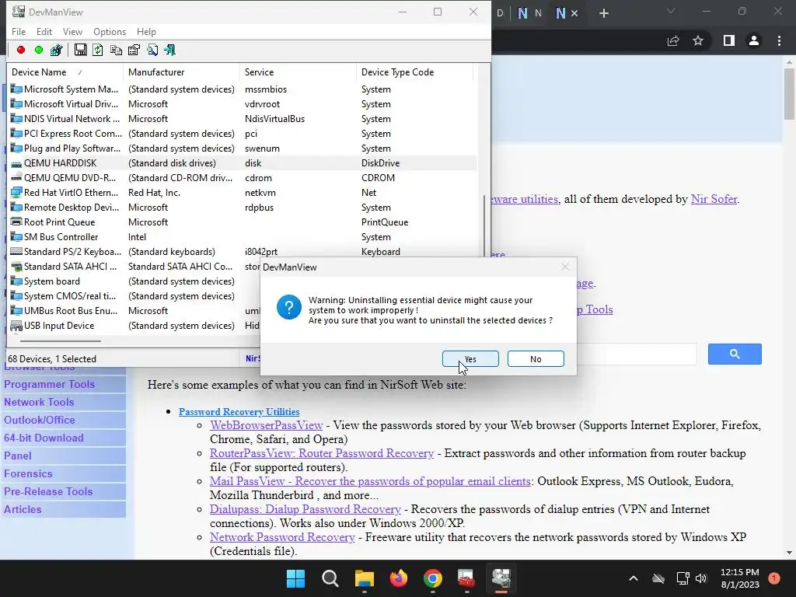Screen dimensions: 796x597
Task: Click the red Disable Selected Devices icon
Action: pyautogui.click(x=21, y=50)
